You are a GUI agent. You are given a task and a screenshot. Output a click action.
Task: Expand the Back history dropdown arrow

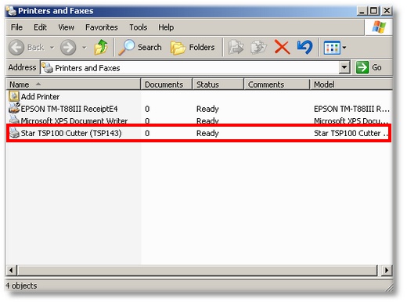[x=52, y=48]
